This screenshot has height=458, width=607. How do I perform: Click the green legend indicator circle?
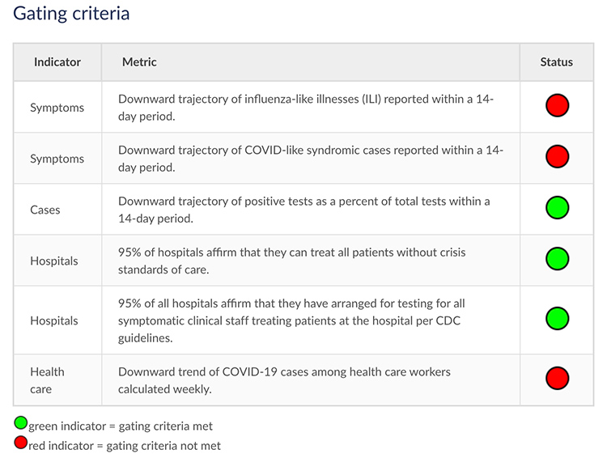pyautogui.click(x=21, y=422)
